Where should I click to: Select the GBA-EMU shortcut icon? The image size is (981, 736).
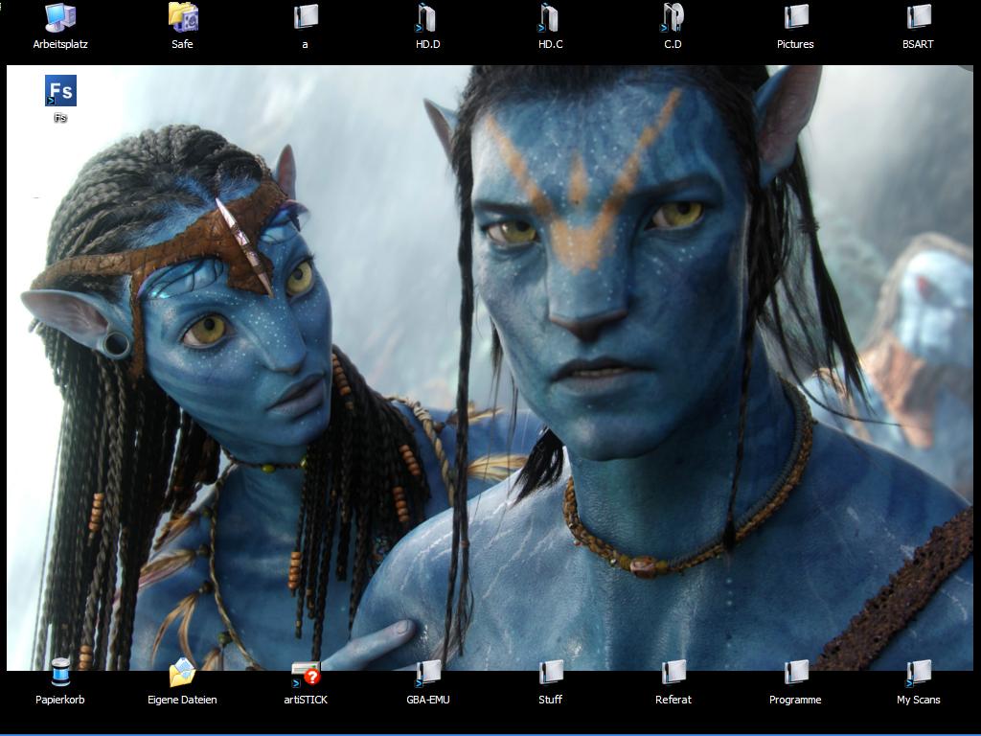(427, 674)
